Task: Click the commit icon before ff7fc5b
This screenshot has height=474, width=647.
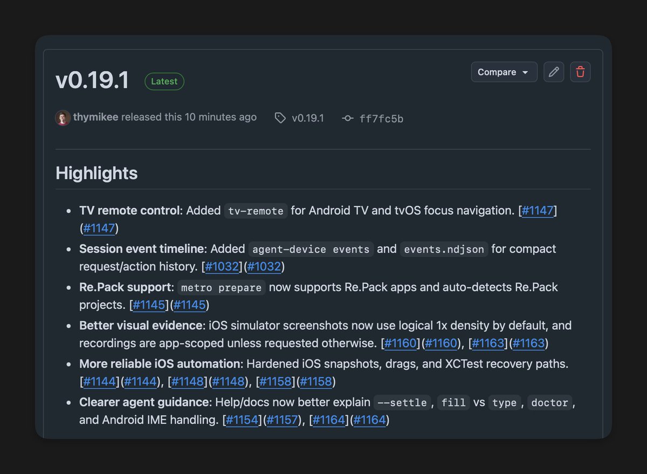Action: coord(348,119)
